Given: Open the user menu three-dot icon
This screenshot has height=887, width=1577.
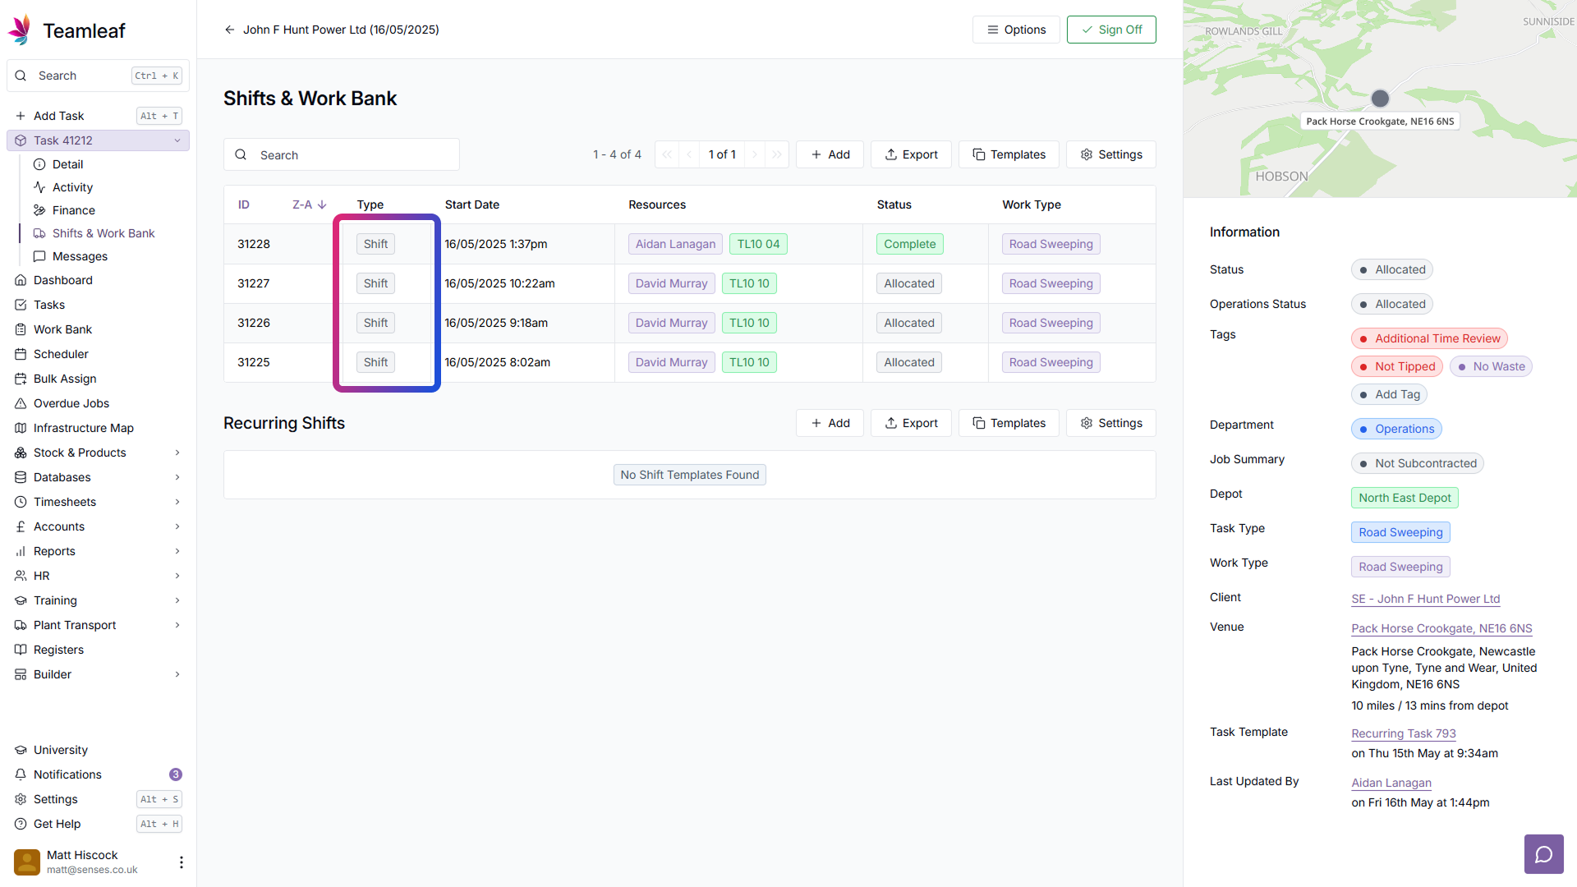Looking at the screenshot, I should point(181,862).
